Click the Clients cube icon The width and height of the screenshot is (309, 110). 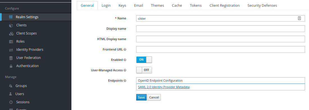[11, 25]
